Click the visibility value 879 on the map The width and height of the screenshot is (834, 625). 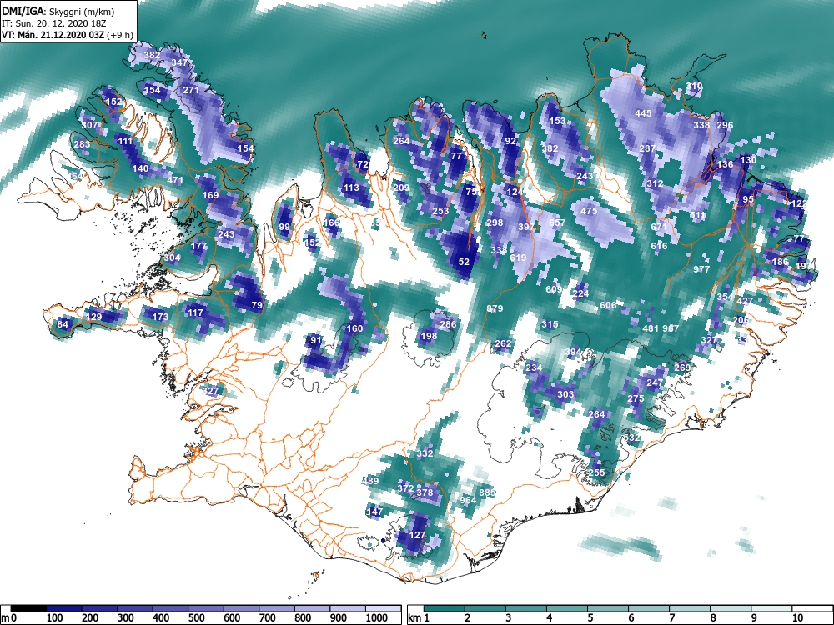[495, 308]
